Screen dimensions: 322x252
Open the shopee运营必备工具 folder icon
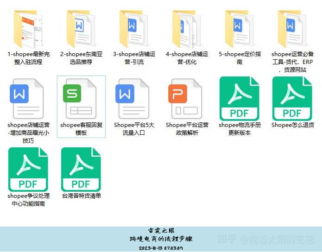[292, 29]
